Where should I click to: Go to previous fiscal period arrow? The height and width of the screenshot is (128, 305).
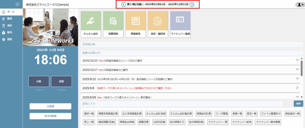(x=124, y=4)
